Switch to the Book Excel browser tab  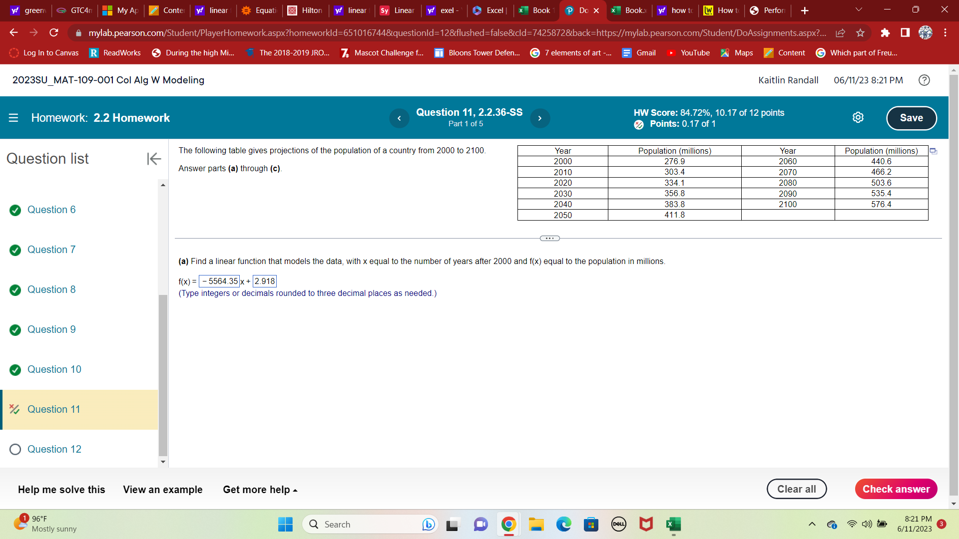536,10
